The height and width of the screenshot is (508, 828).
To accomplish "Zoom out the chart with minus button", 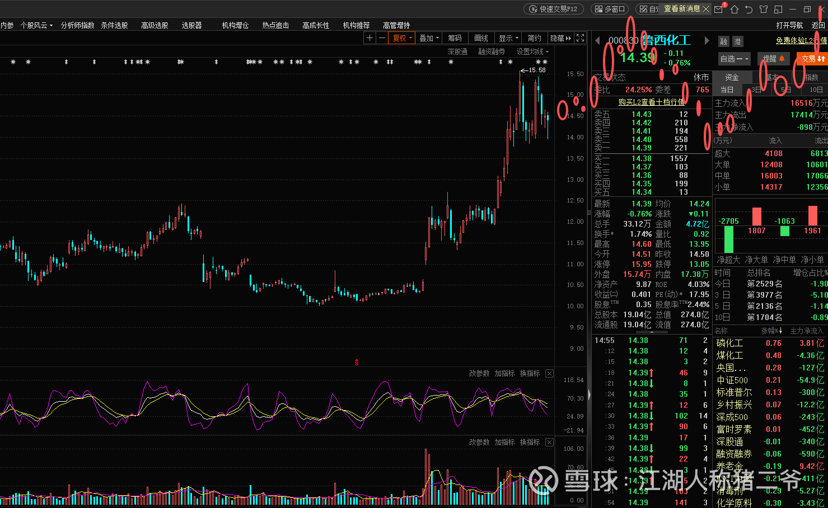I will (x=382, y=38).
